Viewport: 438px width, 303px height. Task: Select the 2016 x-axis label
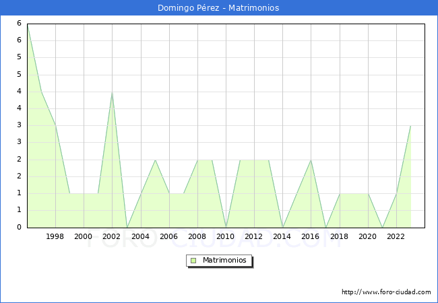click(311, 236)
